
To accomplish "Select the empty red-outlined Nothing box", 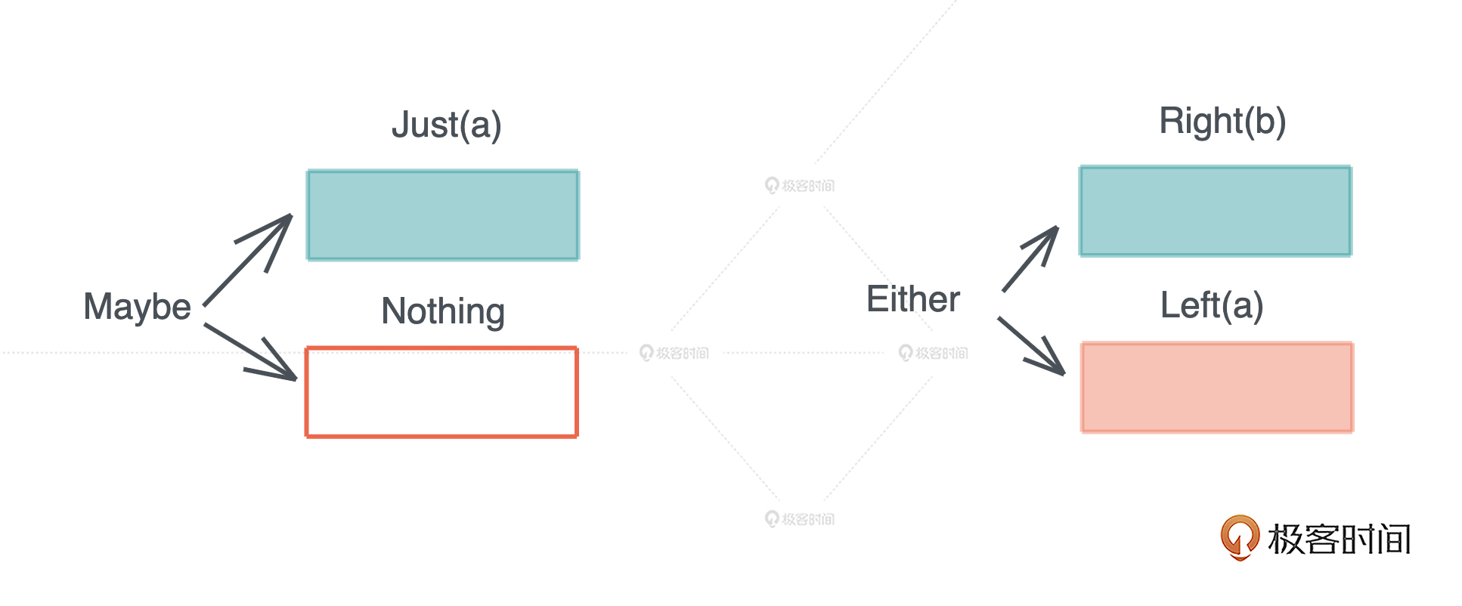I will click(x=442, y=392).
